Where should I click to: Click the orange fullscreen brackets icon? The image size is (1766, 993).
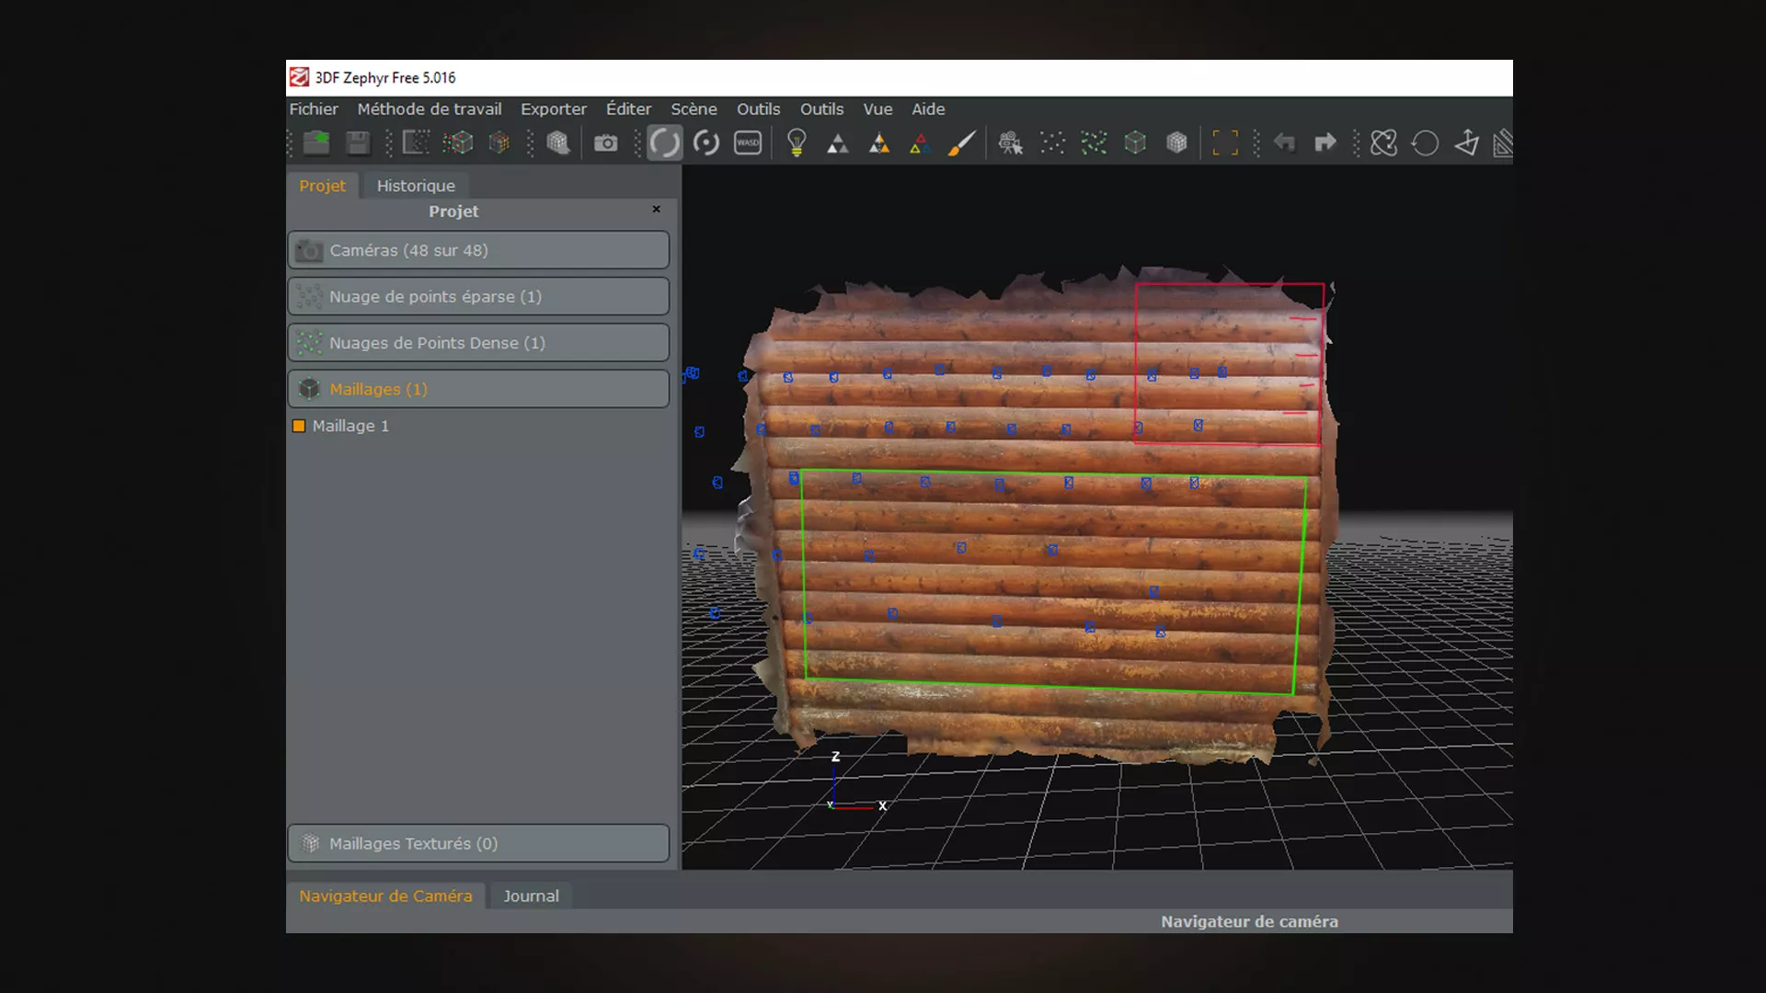tap(1224, 143)
